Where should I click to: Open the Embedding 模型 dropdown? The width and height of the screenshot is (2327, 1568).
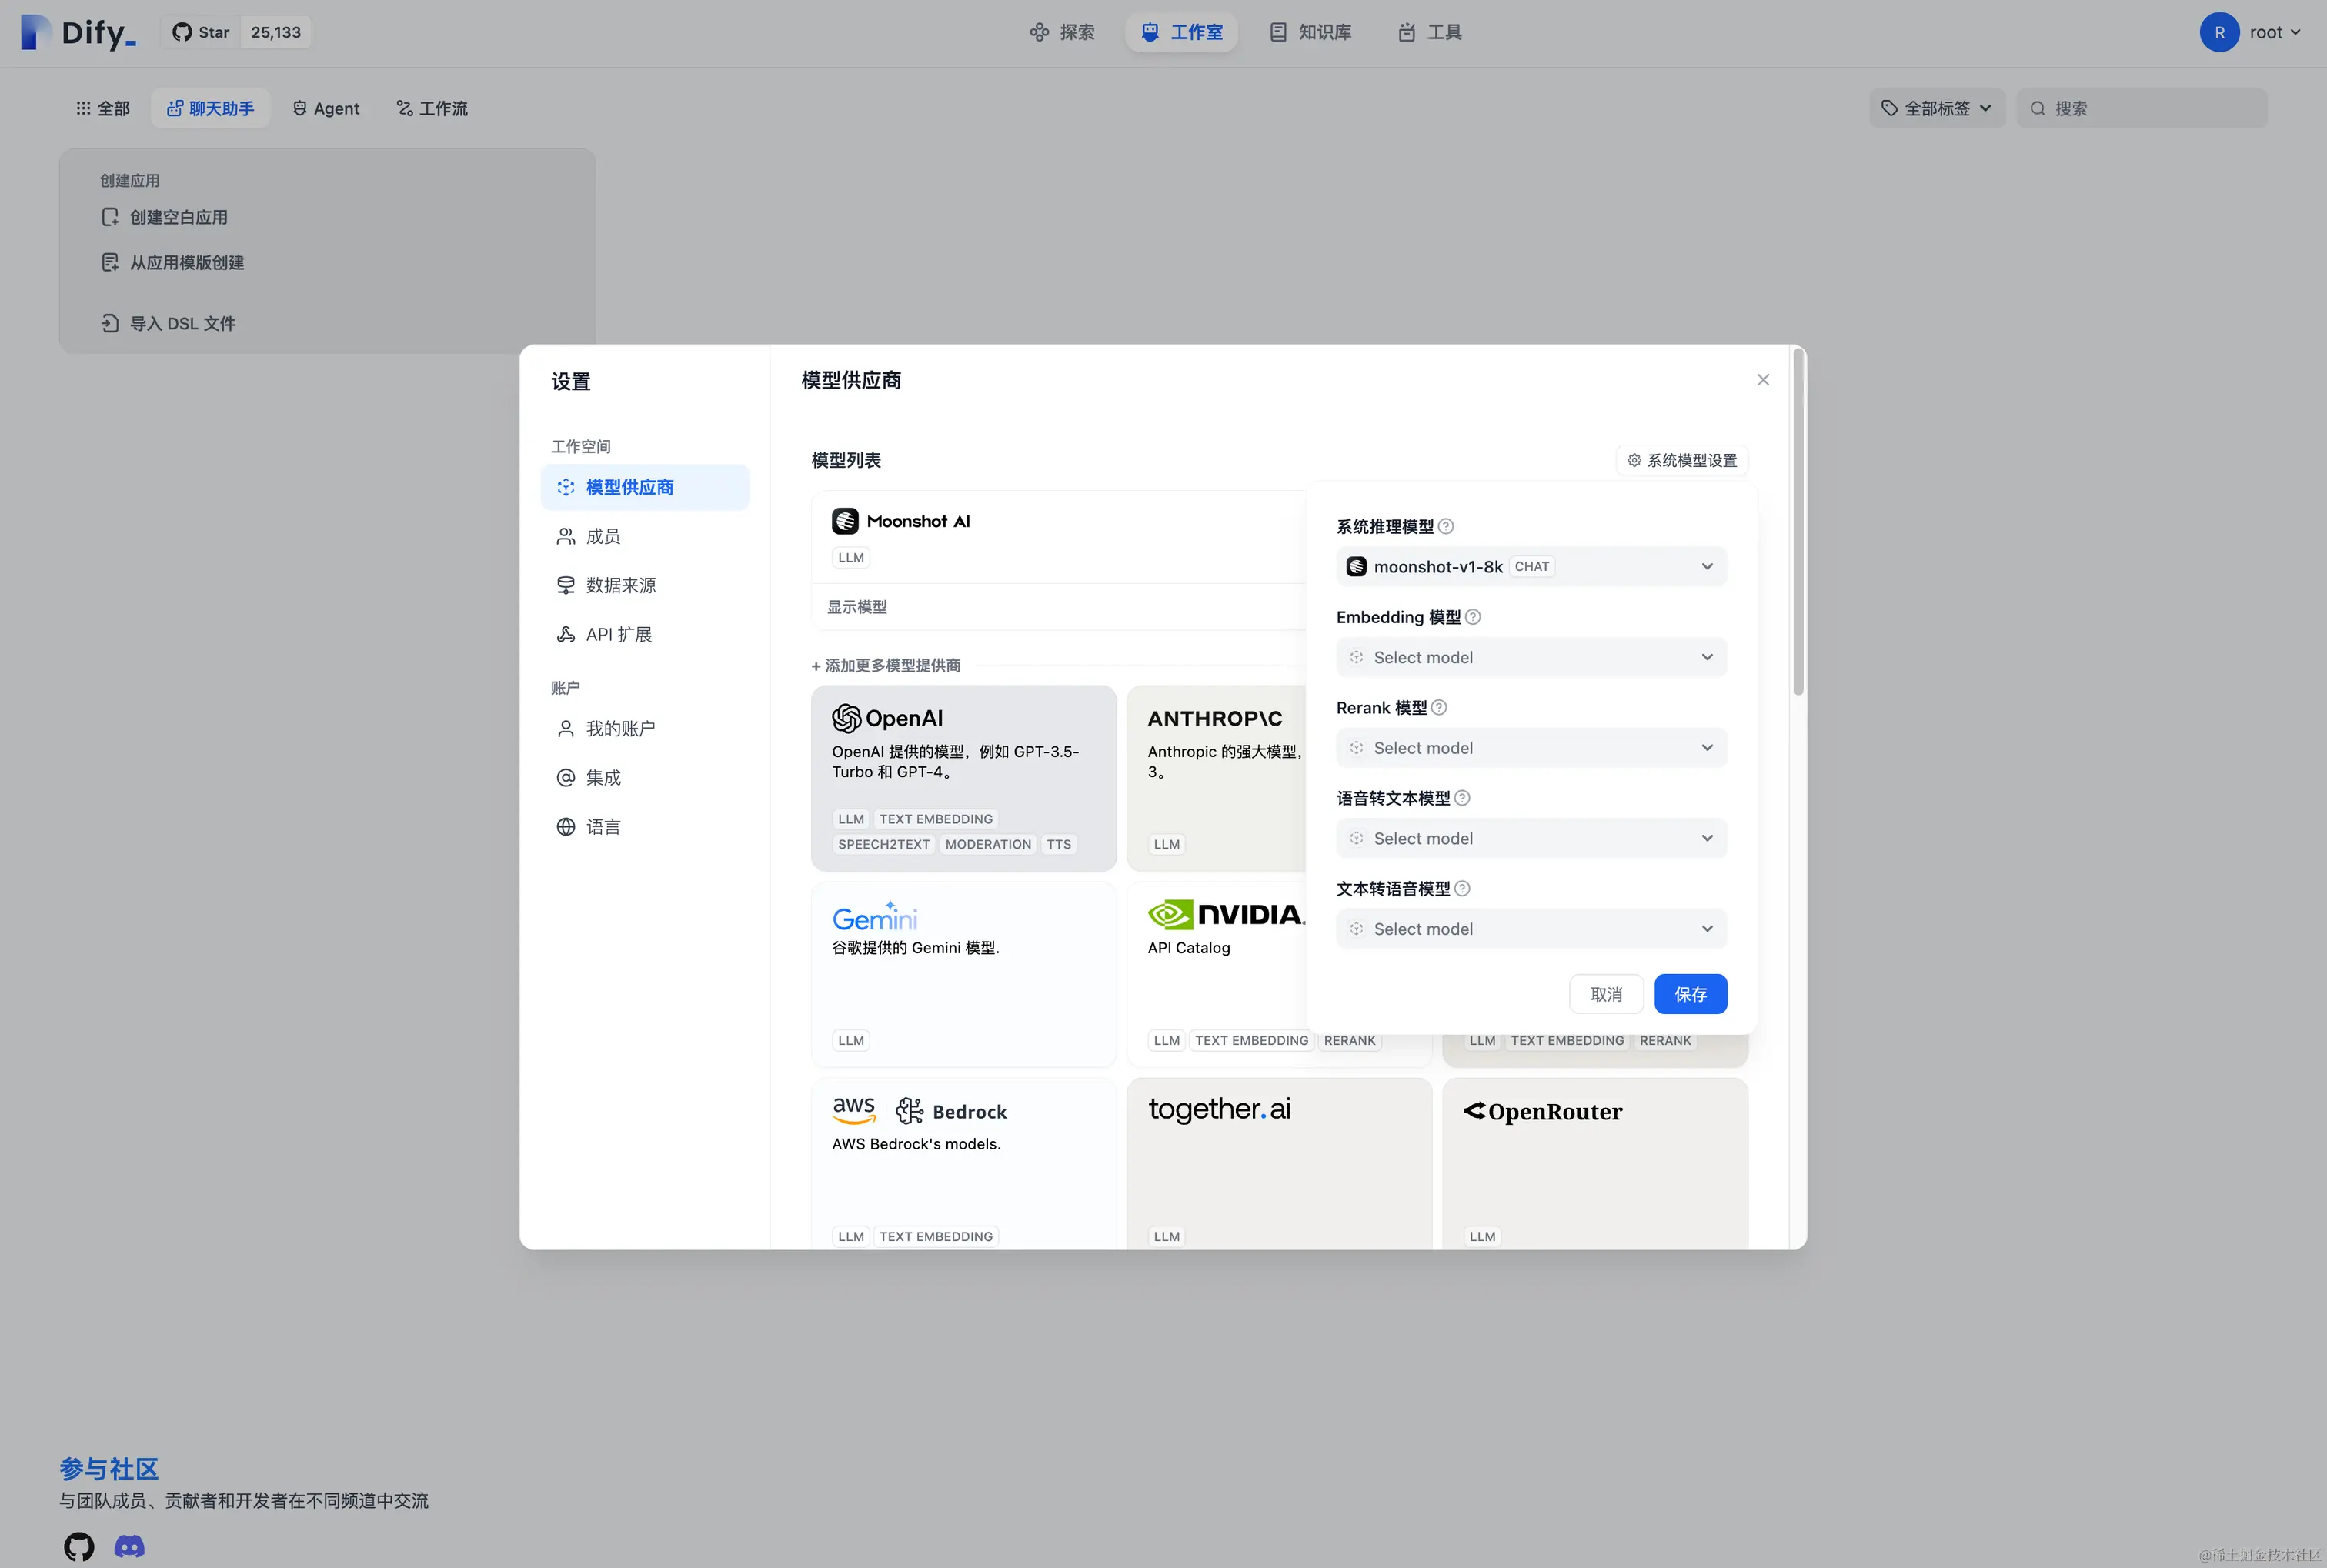tap(1531, 657)
